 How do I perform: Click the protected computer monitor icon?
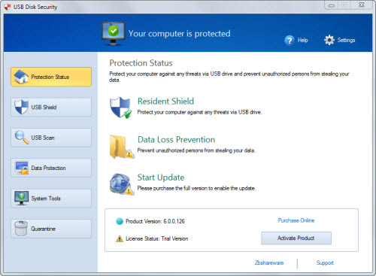click(x=114, y=34)
